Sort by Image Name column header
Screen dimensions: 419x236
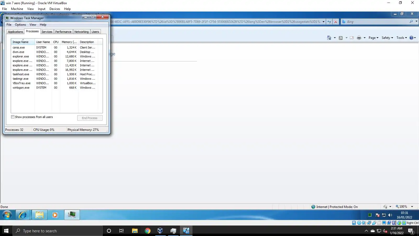[x=23, y=42]
